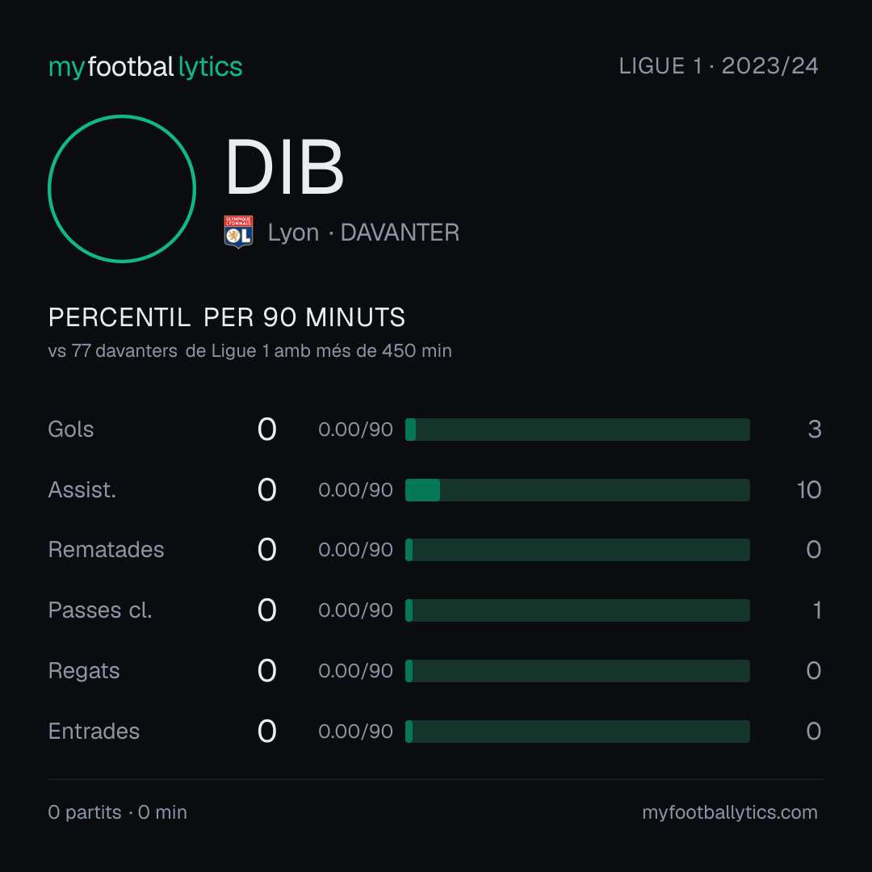
Task: Click the Rematades percentile bar
Action: point(577,550)
